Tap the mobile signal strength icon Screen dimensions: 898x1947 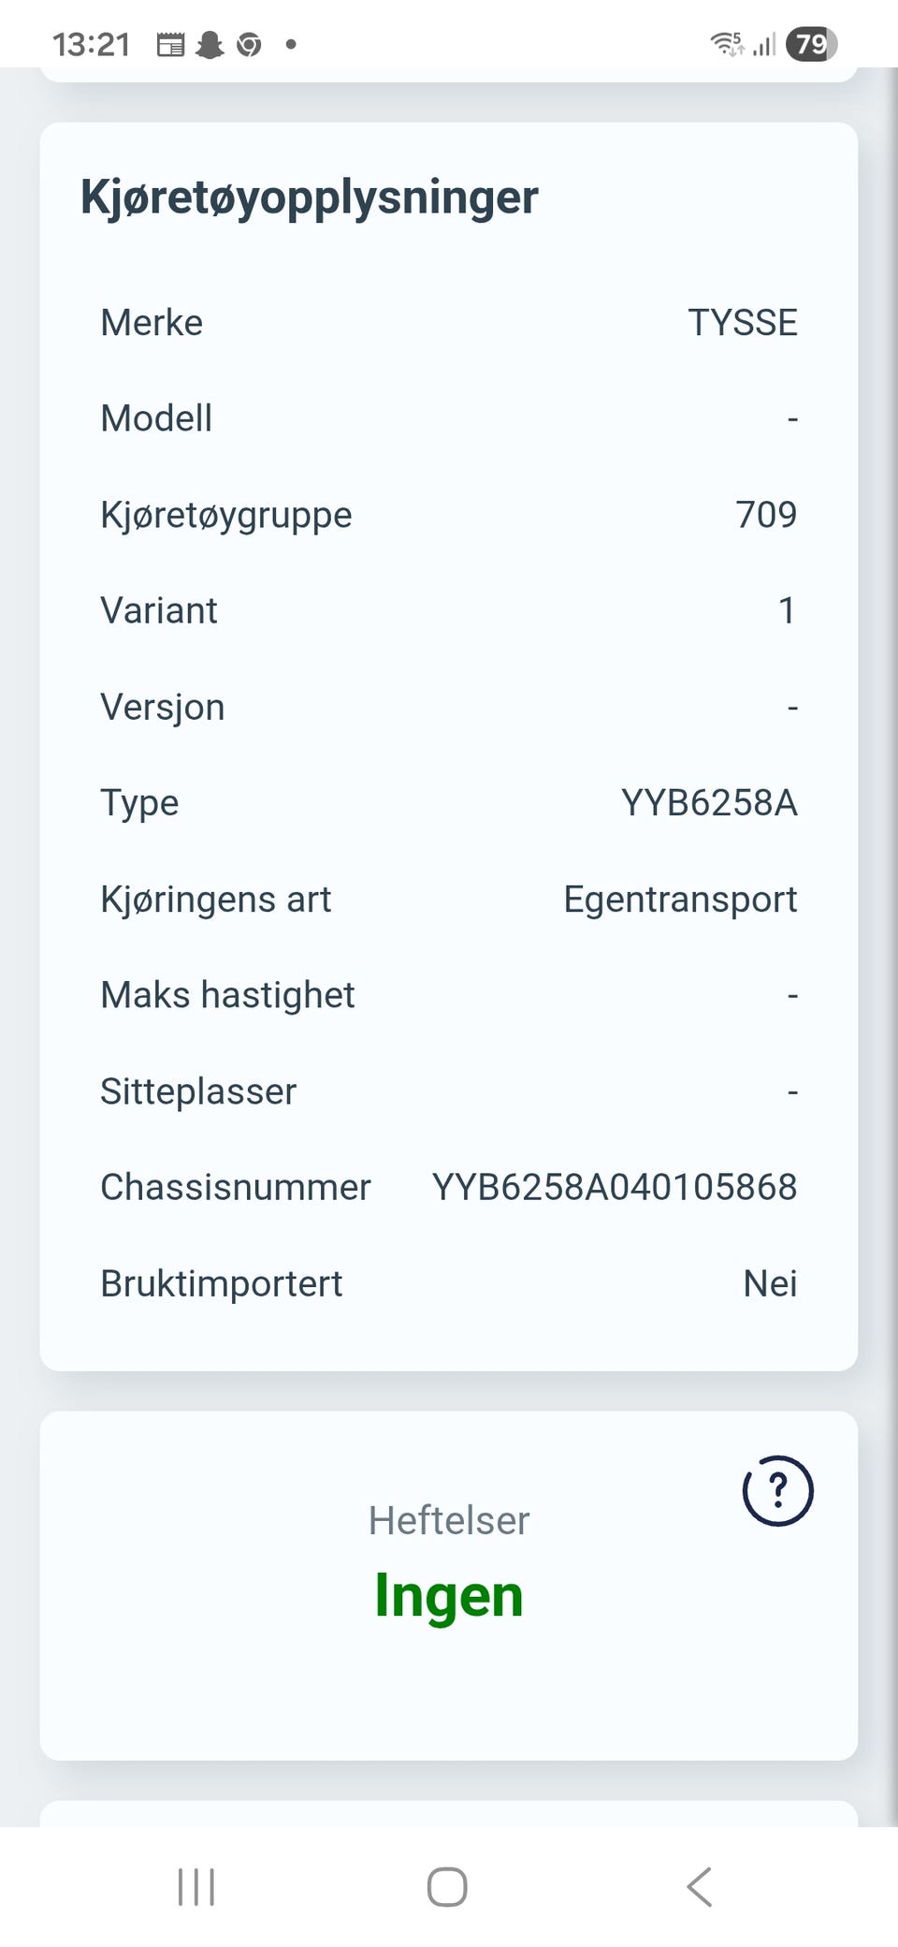764,43
